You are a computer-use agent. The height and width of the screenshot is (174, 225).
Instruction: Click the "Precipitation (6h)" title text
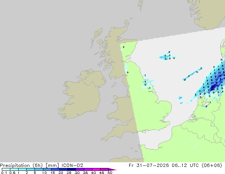[21, 165]
